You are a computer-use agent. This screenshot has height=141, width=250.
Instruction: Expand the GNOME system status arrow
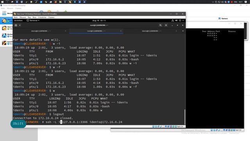(x=183, y=20)
